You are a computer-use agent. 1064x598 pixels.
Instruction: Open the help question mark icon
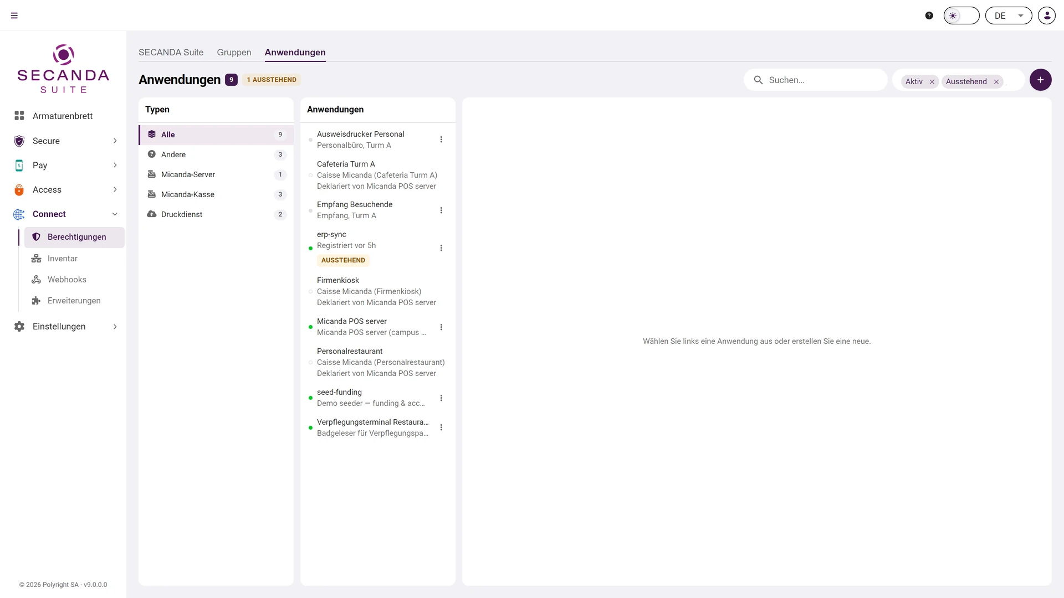click(929, 16)
